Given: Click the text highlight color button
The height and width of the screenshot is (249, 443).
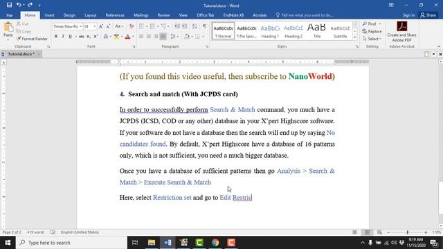Looking at the screenshot, I should pyautogui.click(x=116, y=37).
